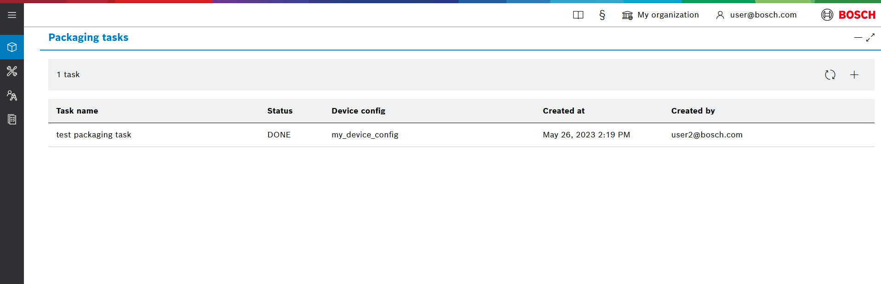Open the documentation book icon
This screenshot has width=881, height=284.
tap(578, 15)
